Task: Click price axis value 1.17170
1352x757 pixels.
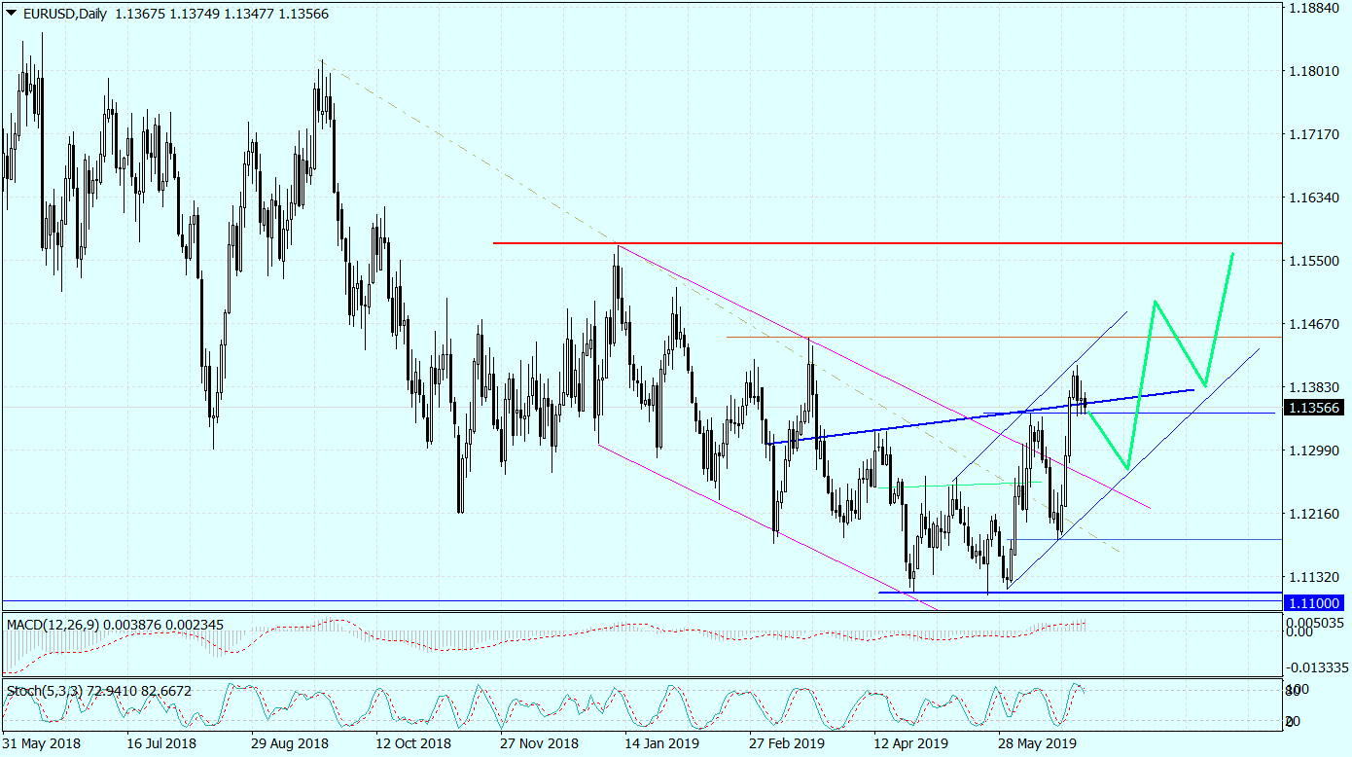Action: 1316,134
